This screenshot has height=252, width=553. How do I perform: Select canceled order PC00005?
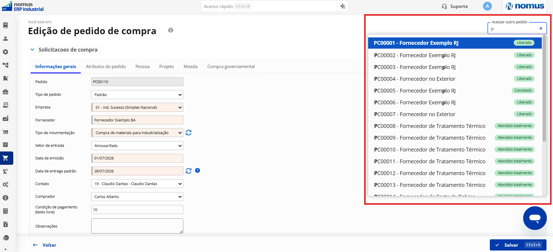pos(455,90)
